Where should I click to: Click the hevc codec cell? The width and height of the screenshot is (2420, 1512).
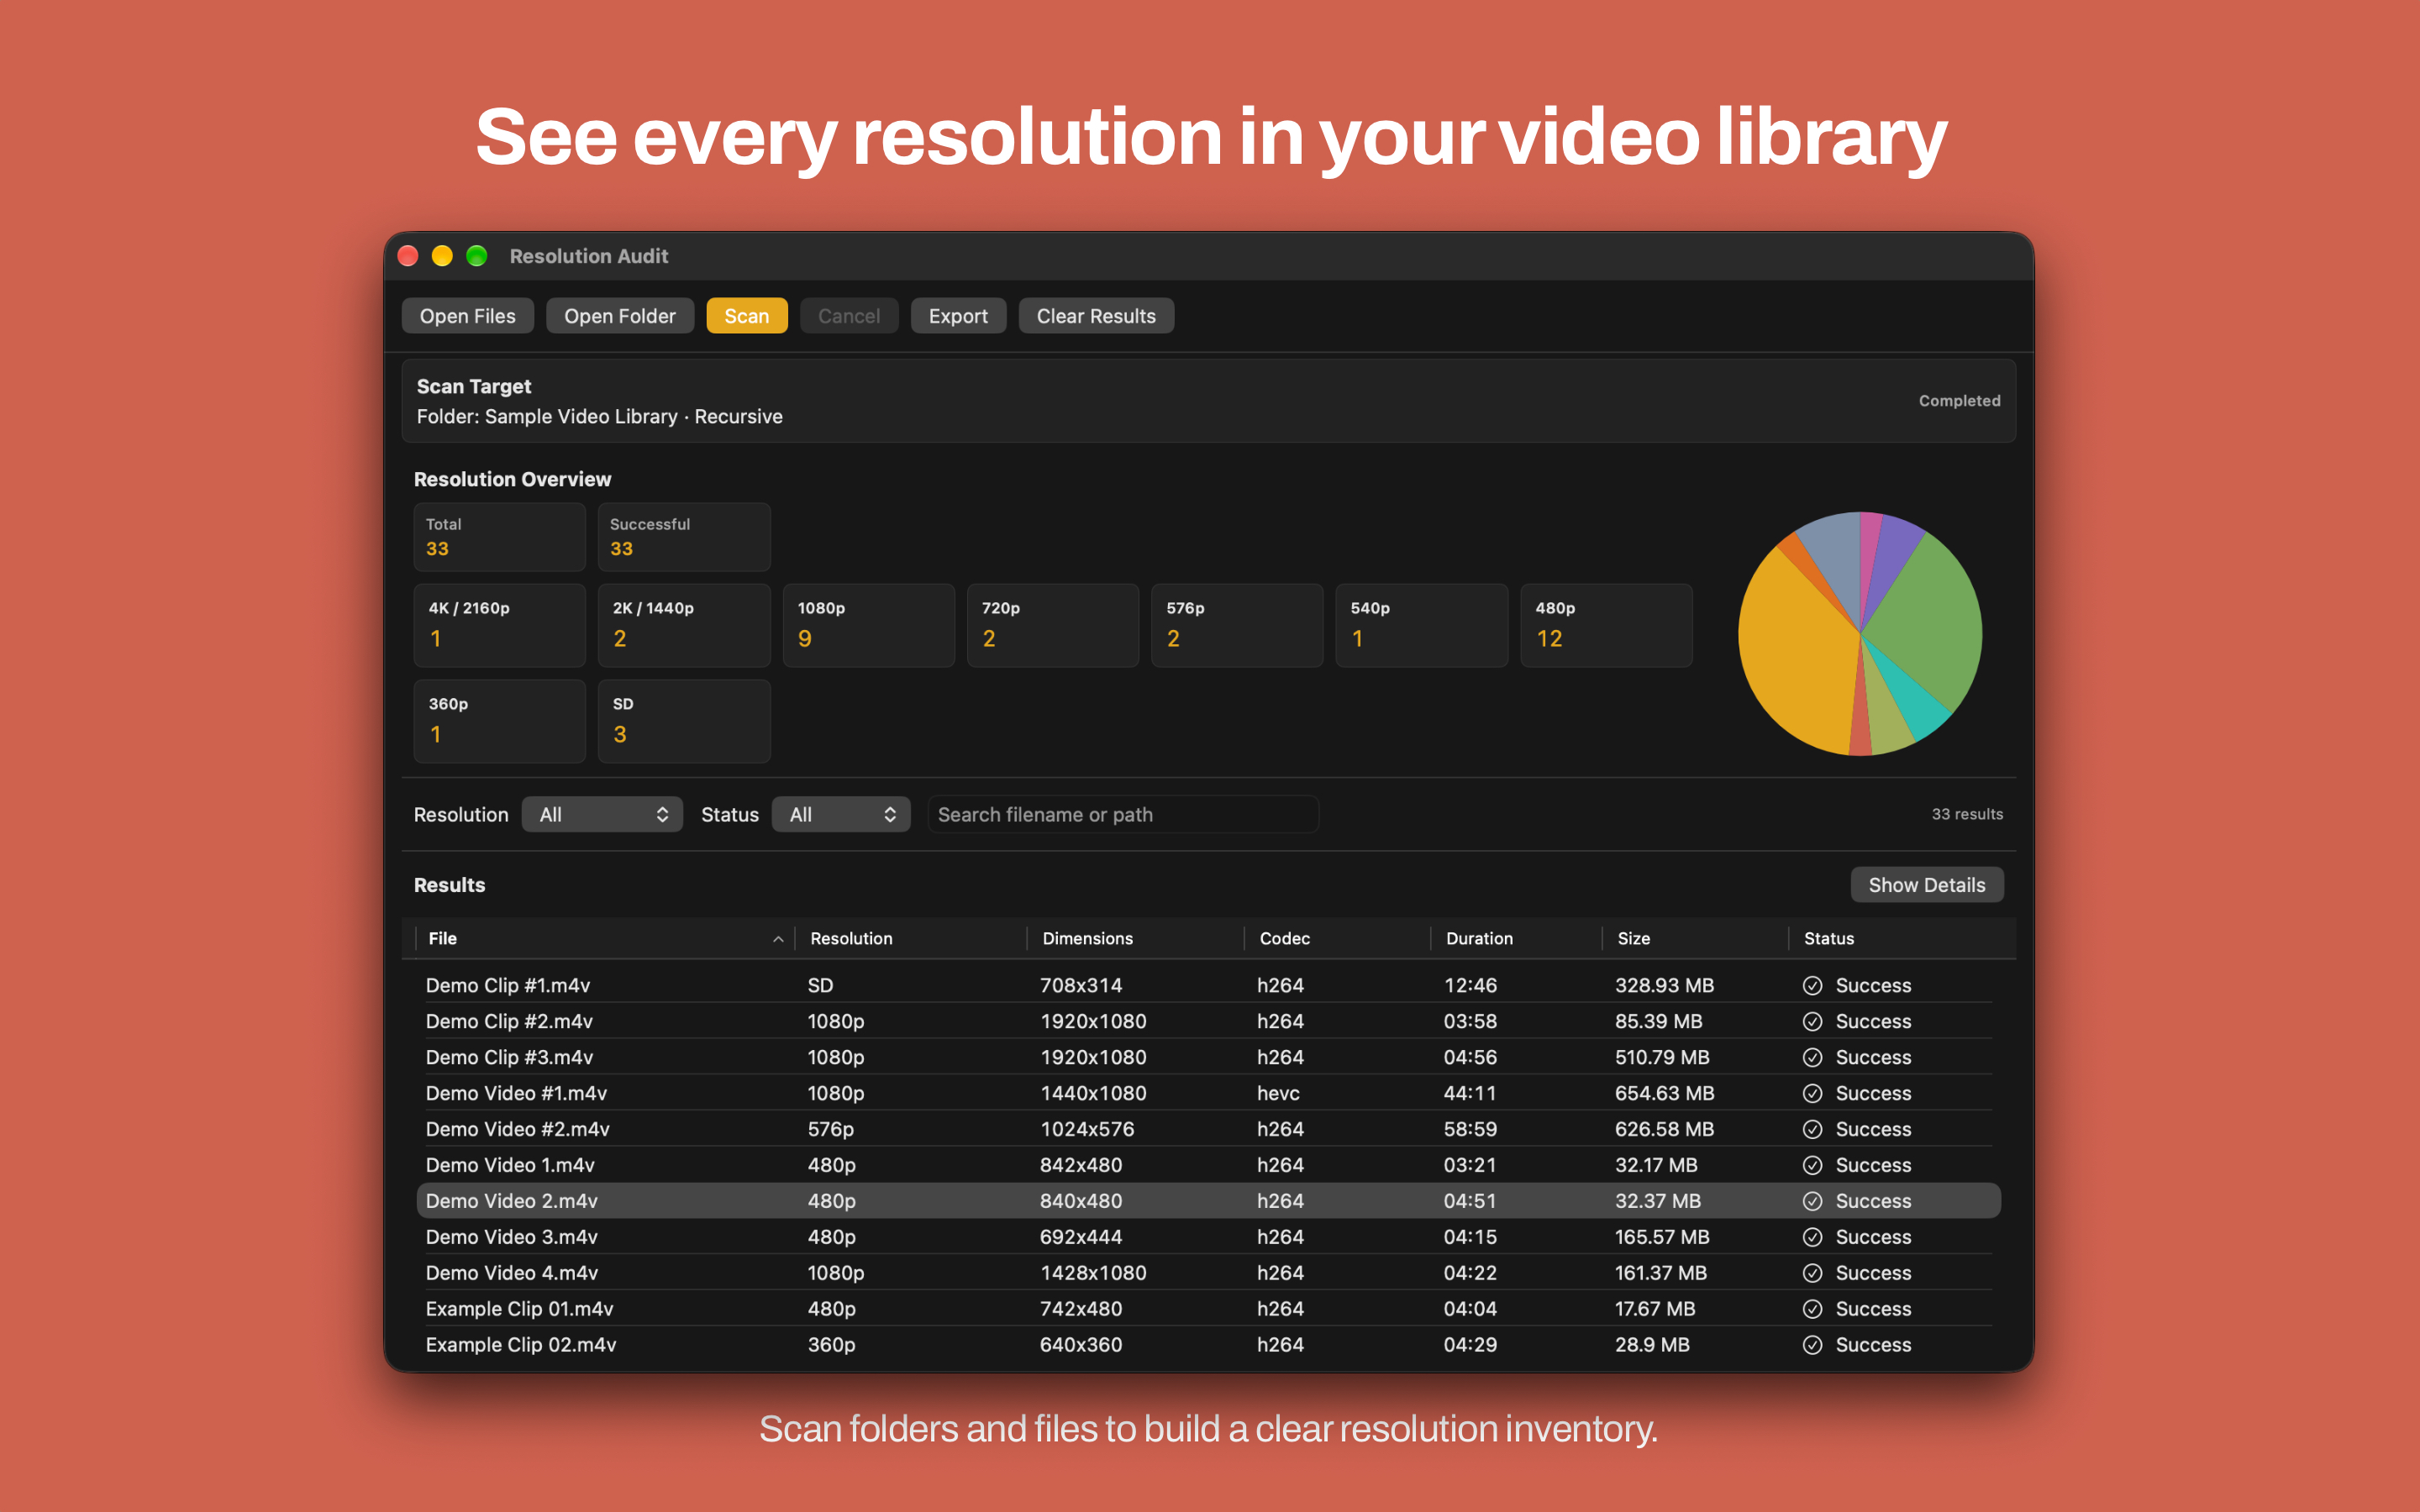(x=1278, y=1093)
